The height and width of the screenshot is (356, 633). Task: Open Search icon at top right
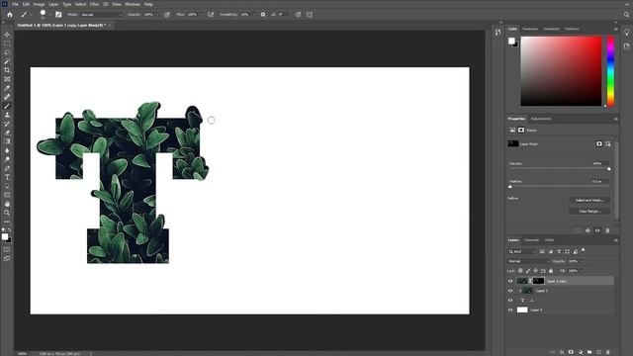(626, 15)
